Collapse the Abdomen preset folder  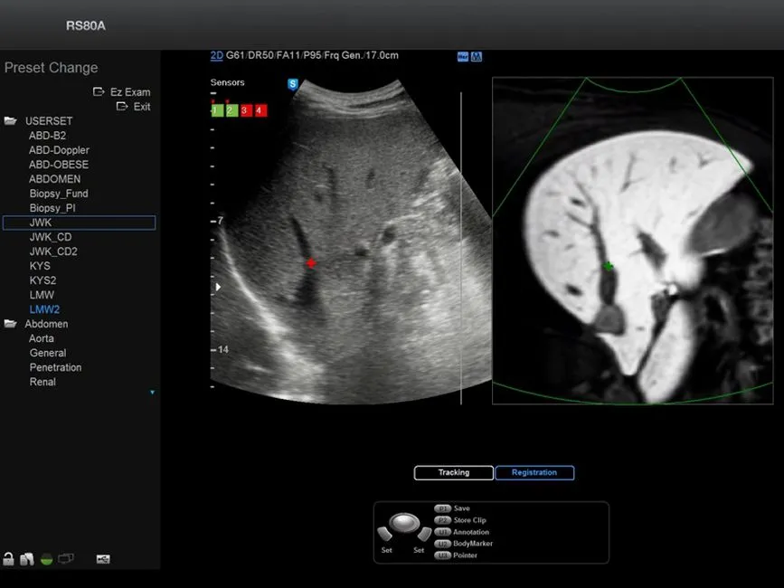coord(11,324)
